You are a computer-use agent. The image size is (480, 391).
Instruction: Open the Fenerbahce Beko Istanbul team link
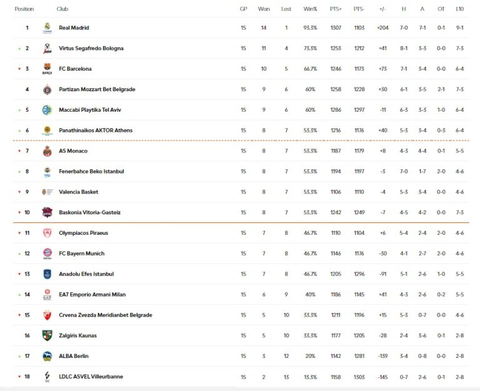[x=91, y=171]
